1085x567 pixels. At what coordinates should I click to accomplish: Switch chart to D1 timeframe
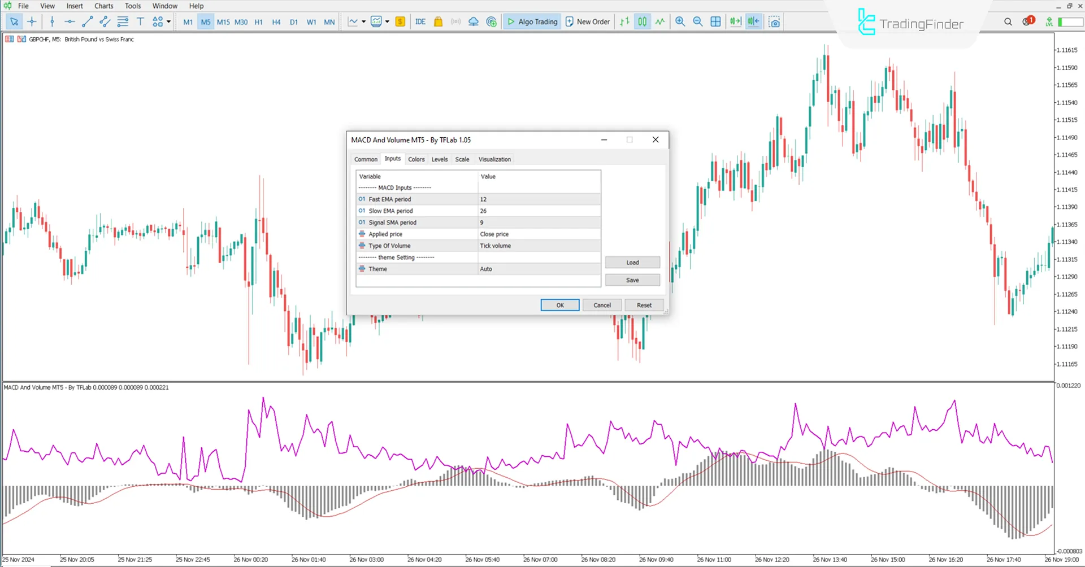293,22
